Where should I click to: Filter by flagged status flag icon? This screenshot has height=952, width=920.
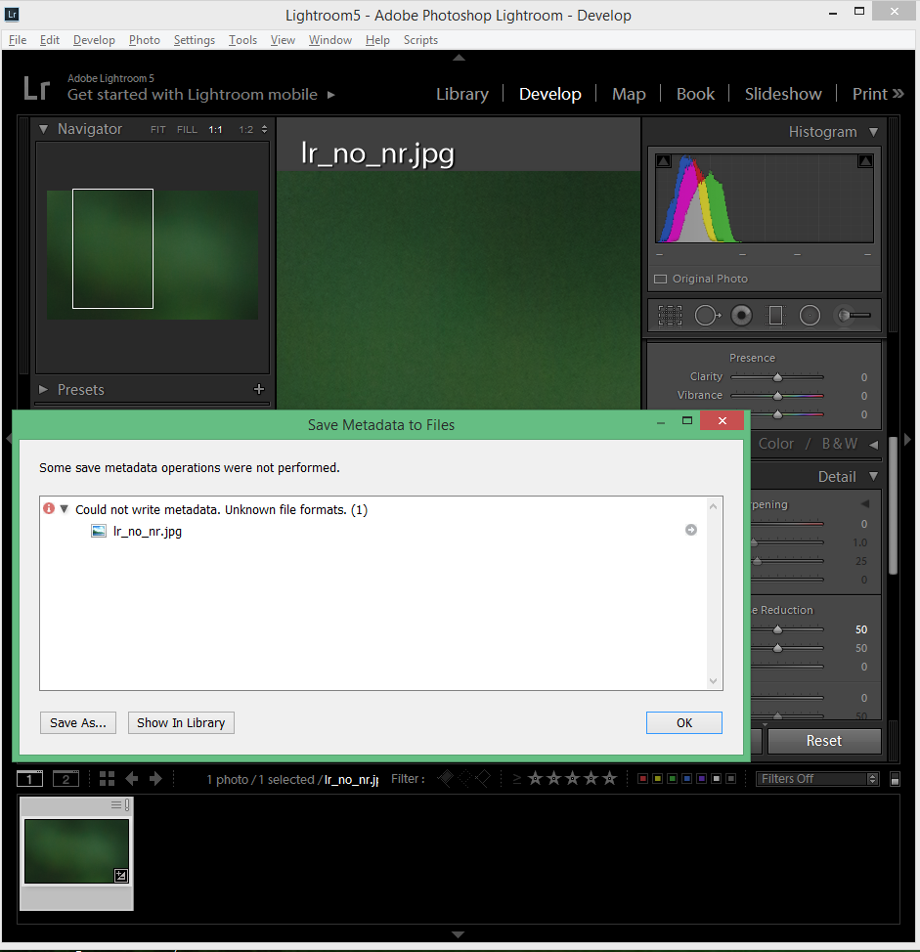(x=446, y=778)
